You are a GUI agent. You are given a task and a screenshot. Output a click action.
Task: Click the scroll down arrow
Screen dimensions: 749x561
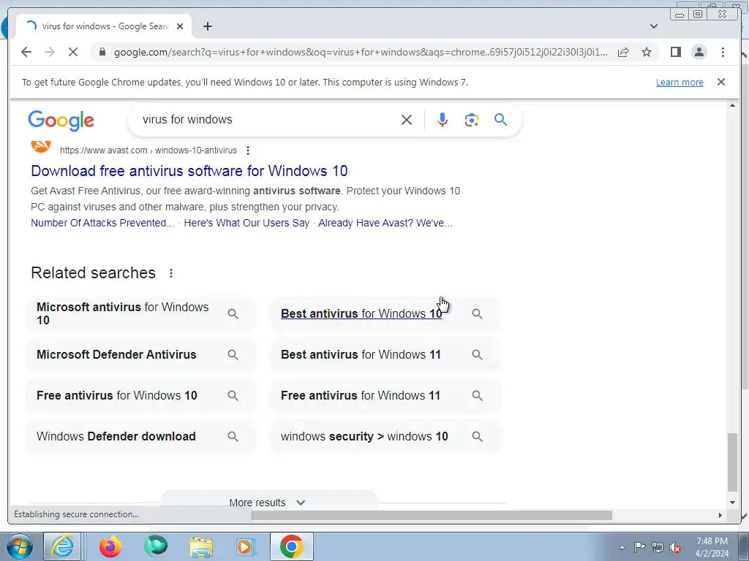pyautogui.click(x=732, y=503)
